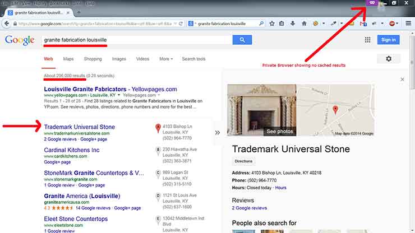Open the Louisville, KY breadcrumb dropdown arrow

point(119,95)
